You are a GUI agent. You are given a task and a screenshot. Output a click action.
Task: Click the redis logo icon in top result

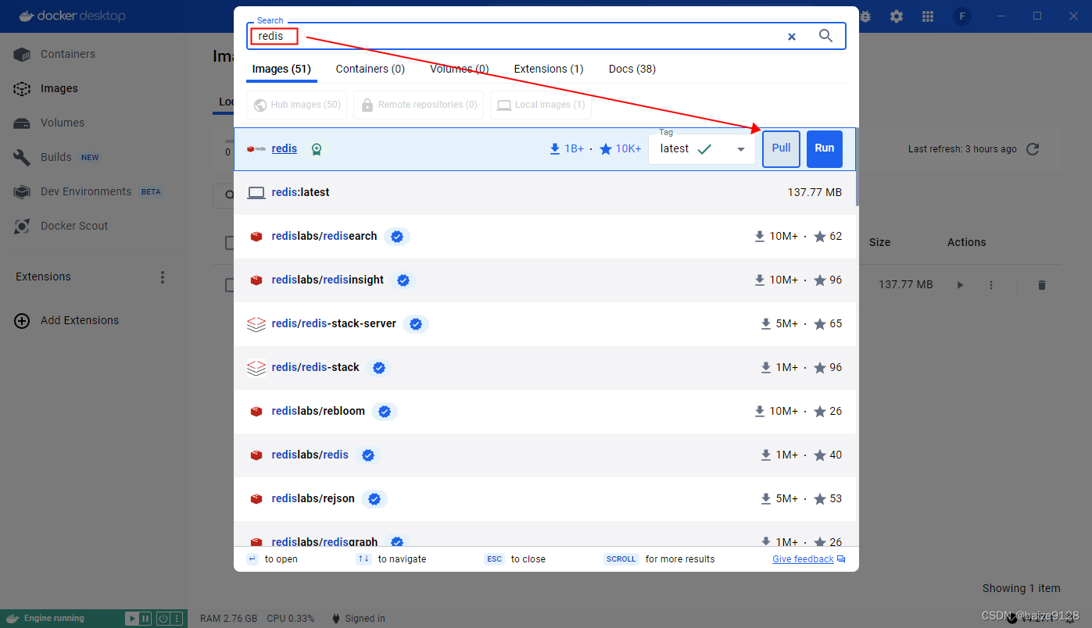[x=256, y=148]
